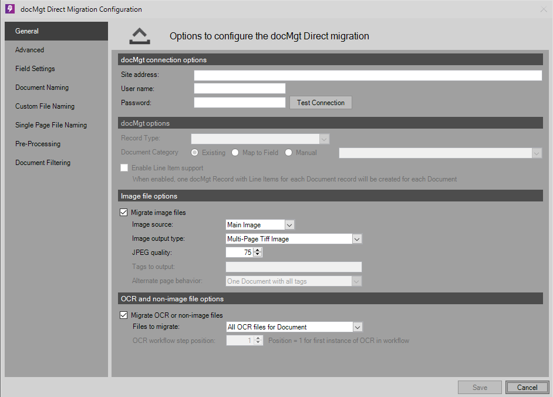553x397 pixels.
Task: Click 'OCR and non-image file options' header
Action: click(x=331, y=298)
